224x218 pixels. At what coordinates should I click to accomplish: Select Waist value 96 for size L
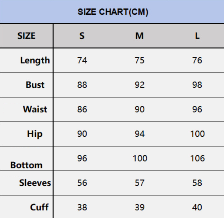pyautogui.click(x=197, y=110)
